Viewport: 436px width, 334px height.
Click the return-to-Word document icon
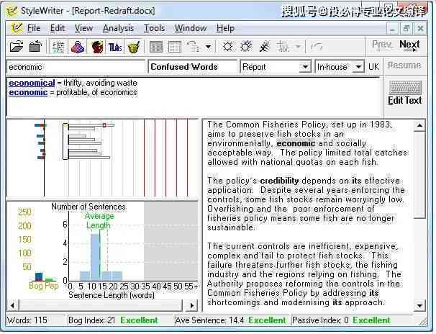(35, 47)
